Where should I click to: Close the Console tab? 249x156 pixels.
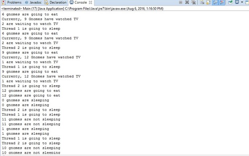[x=90, y=2]
